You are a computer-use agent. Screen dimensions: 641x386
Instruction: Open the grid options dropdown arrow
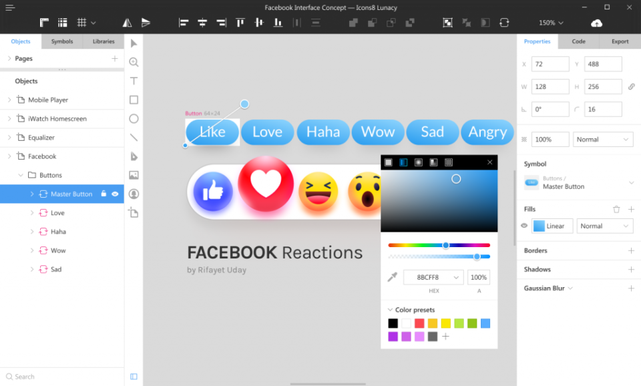click(93, 23)
